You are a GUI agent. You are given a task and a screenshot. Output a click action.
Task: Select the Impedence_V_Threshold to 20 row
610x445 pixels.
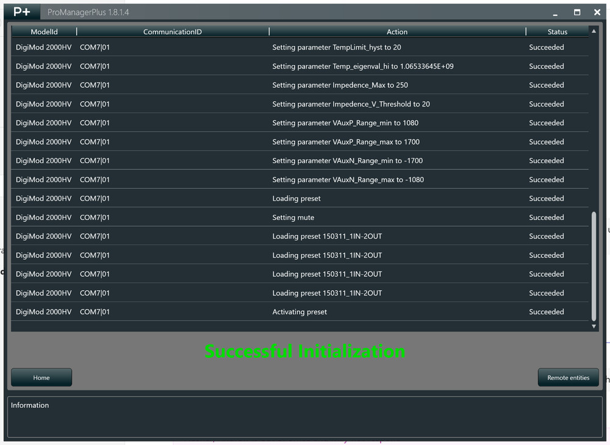coord(300,104)
